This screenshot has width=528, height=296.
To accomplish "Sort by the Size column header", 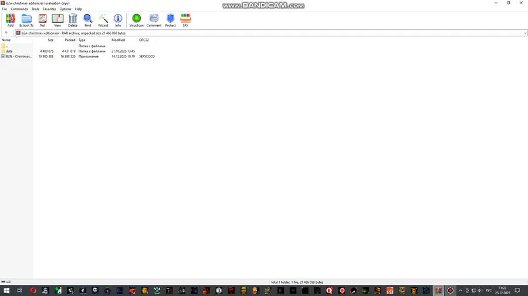I will click(44, 40).
